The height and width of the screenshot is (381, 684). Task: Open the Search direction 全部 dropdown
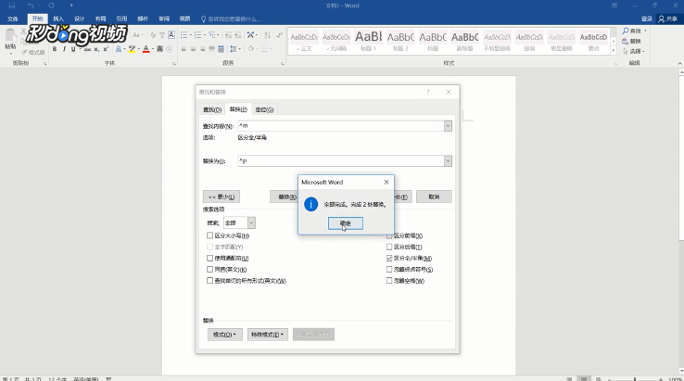[239, 223]
